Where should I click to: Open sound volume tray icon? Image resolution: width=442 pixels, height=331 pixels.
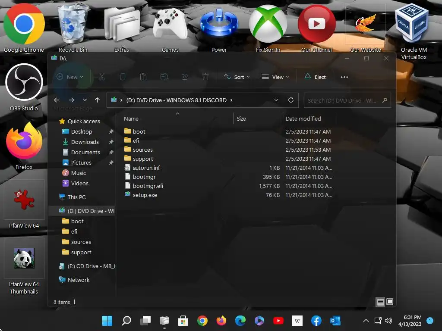coord(388,321)
